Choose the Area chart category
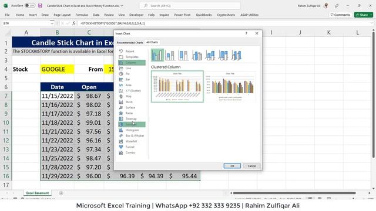Image resolution: width=376 pixels, height=211 pixels. pyautogui.click(x=132, y=85)
